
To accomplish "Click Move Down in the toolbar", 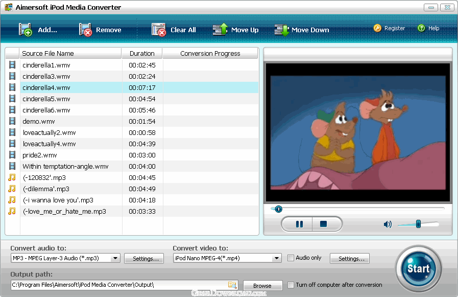I will coord(310,30).
